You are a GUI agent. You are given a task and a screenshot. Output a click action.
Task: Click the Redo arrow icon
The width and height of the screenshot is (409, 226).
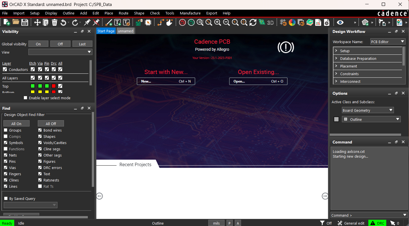click(75, 22)
